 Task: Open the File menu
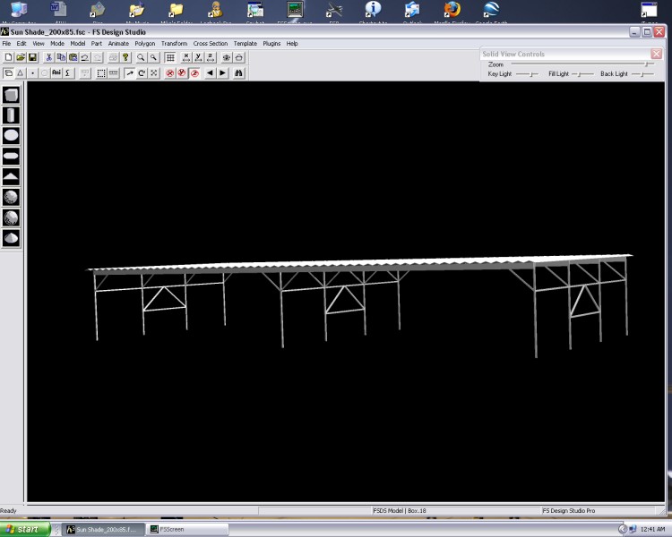[x=6, y=43]
